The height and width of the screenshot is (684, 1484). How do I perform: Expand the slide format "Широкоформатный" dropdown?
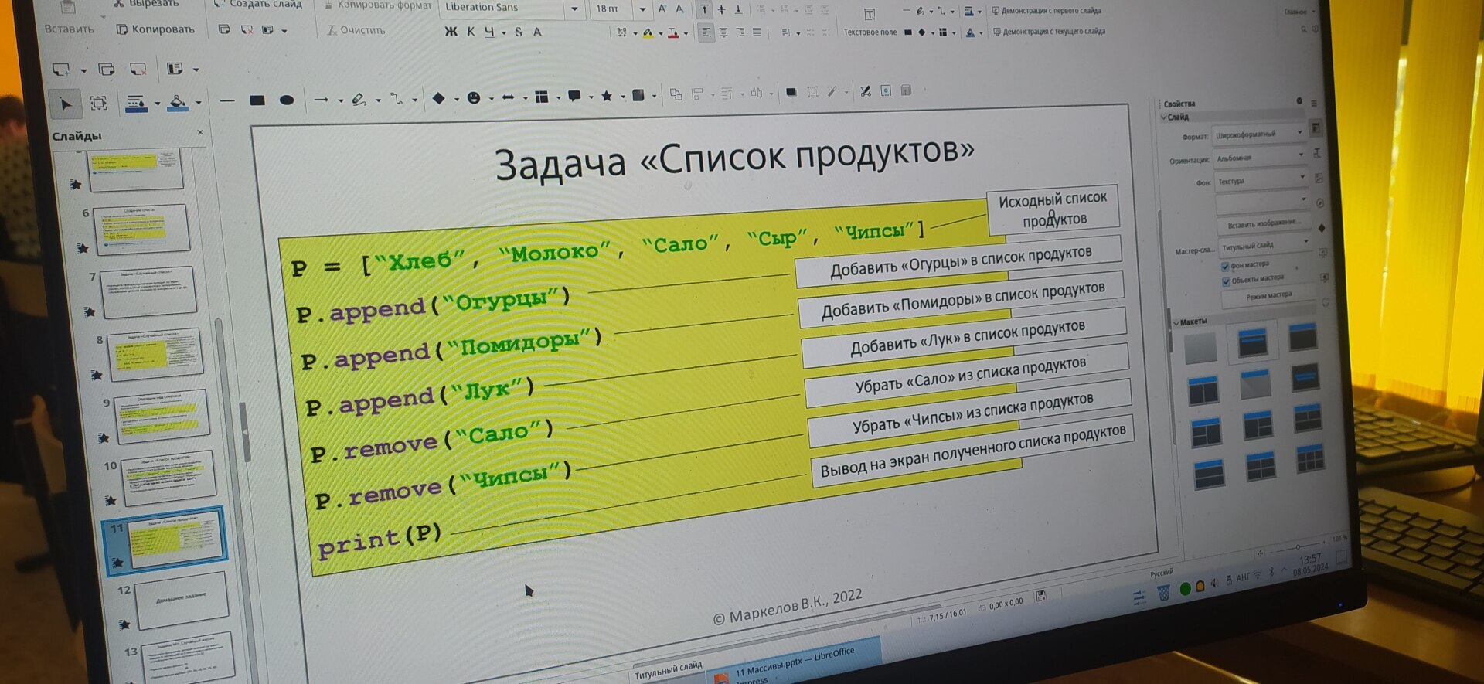click(1299, 132)
